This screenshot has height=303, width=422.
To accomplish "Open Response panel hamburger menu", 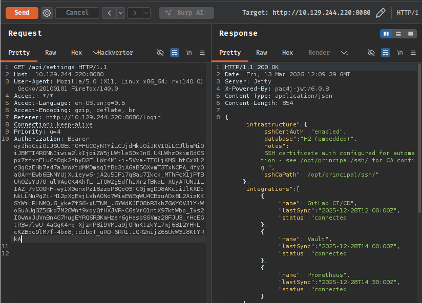I will [x=413, y=53].
